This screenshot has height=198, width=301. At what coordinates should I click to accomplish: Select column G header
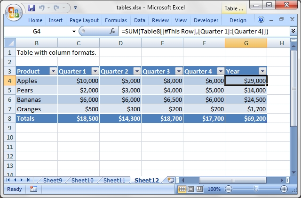click(246, 43)
